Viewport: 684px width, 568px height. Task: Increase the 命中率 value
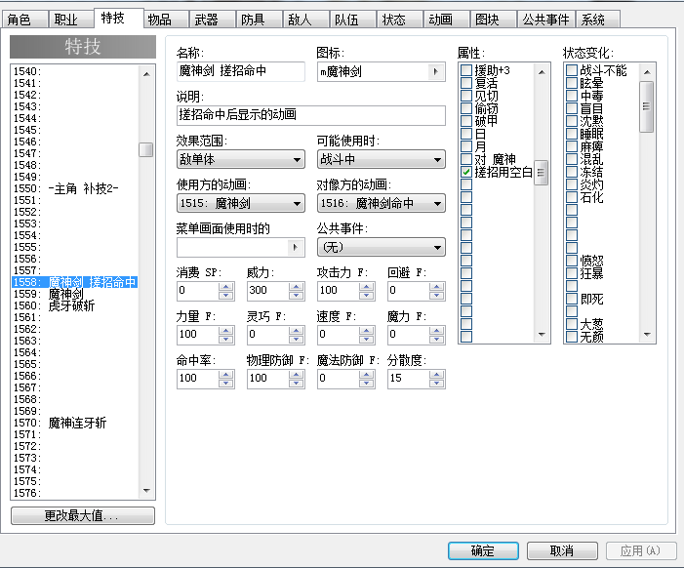point(226,375)
